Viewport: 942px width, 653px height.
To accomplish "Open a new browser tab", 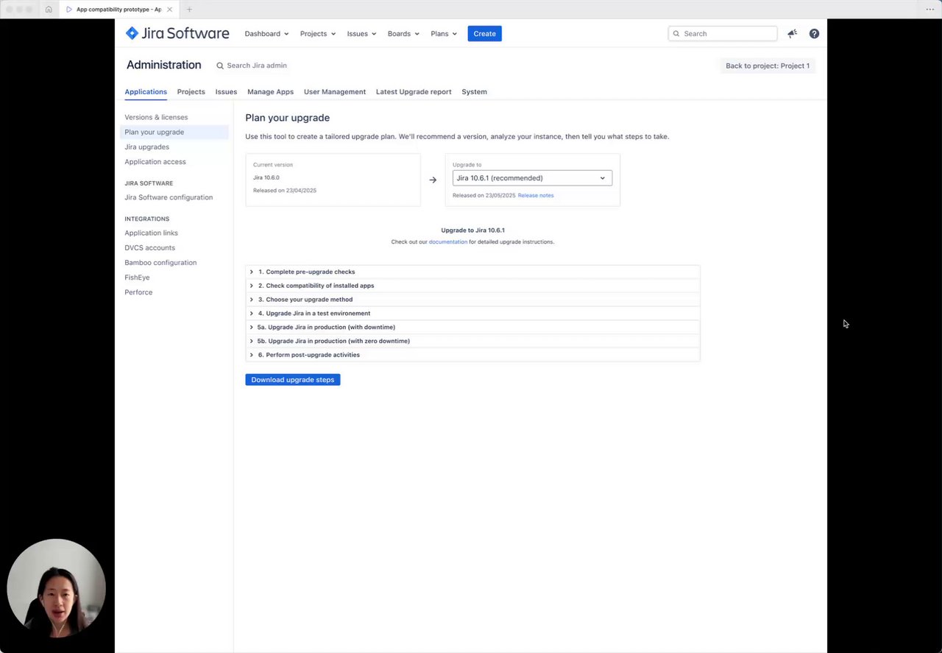I will tap(189, 10).
